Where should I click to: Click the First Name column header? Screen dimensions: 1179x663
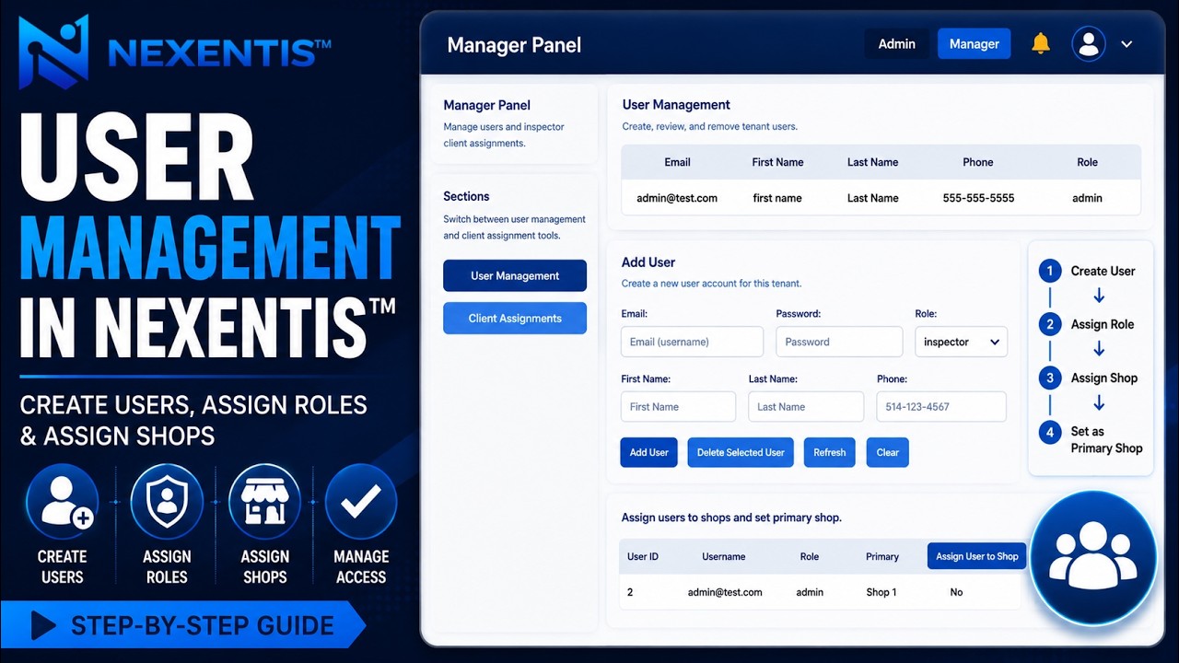click(777, 162)
